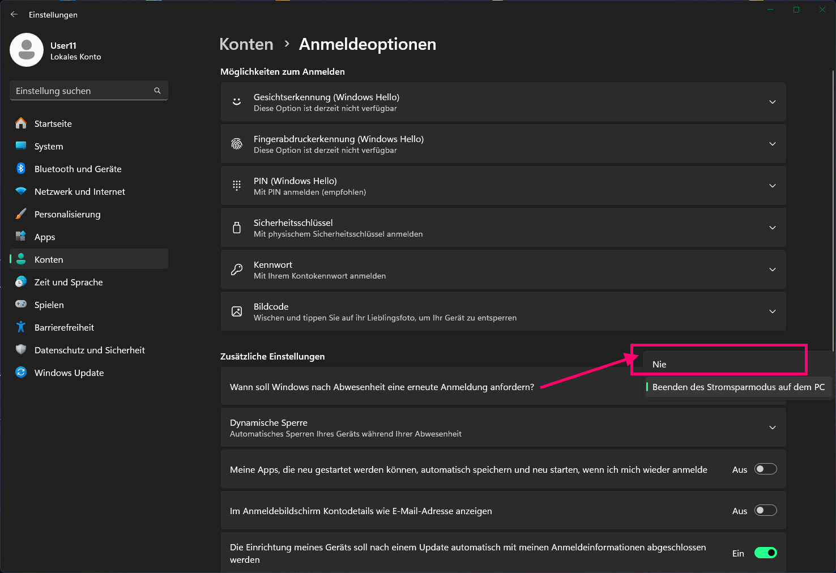This screenshot has height=573, width=836.
Task: Expand the Kennwort chevron
Action: (772, 270)
